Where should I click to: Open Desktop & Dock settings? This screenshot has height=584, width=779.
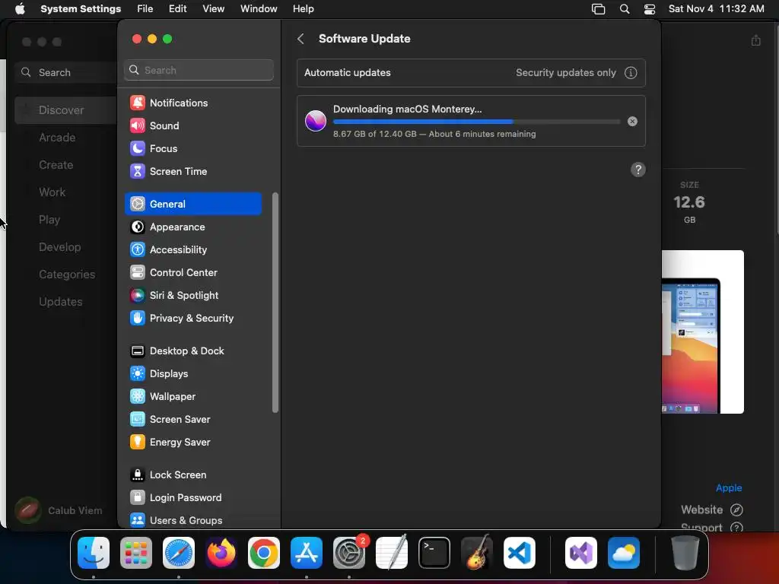pos(192,351)
